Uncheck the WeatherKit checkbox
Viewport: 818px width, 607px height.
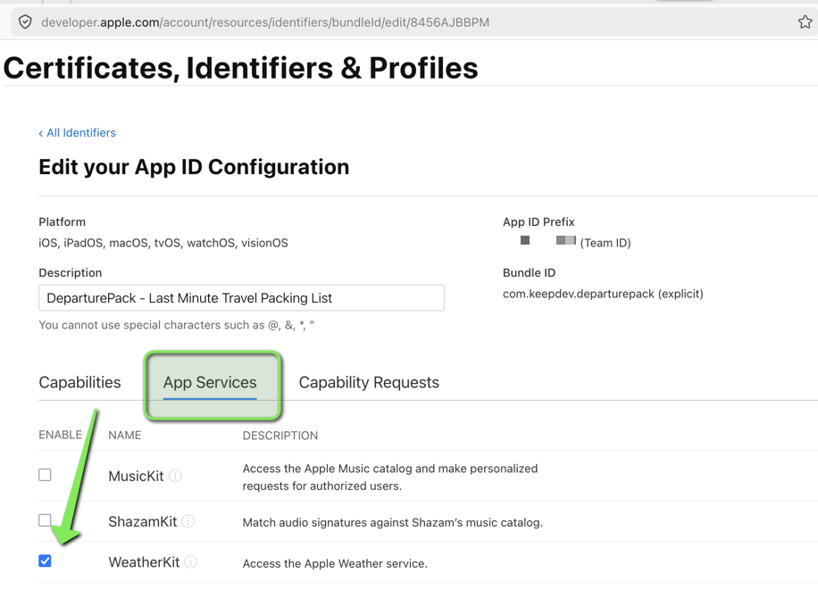coord(45,561)
